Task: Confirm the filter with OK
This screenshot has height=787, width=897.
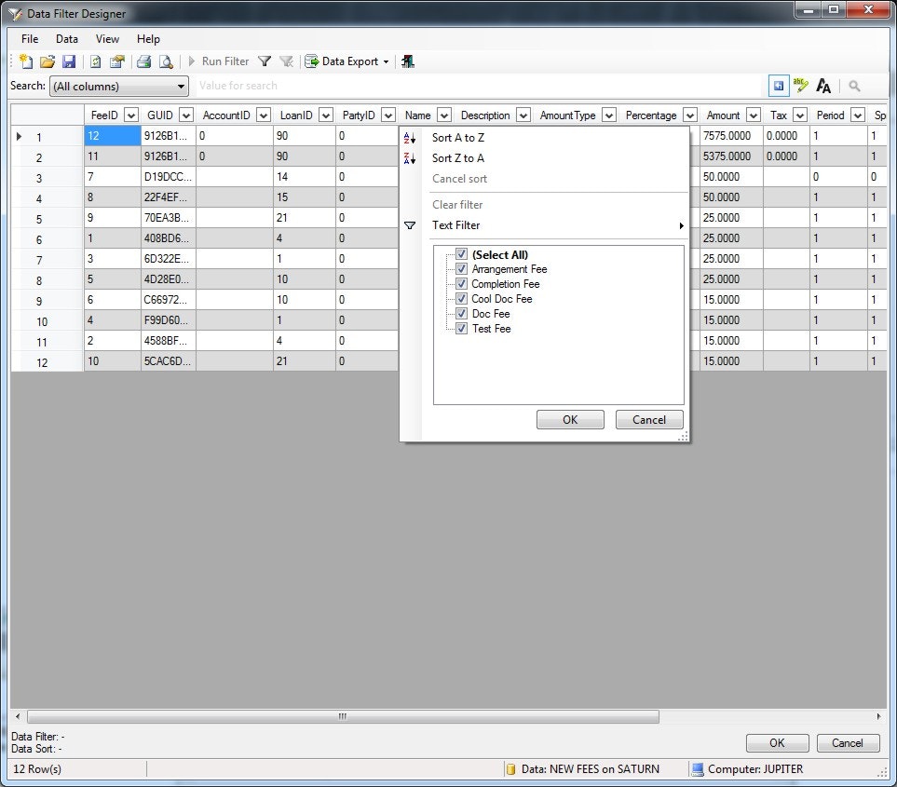Action: tap(569, 419)
